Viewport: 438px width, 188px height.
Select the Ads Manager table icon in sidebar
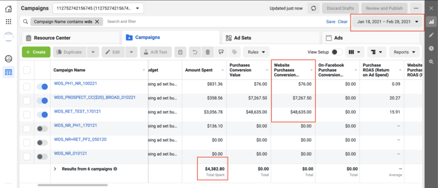9,72
